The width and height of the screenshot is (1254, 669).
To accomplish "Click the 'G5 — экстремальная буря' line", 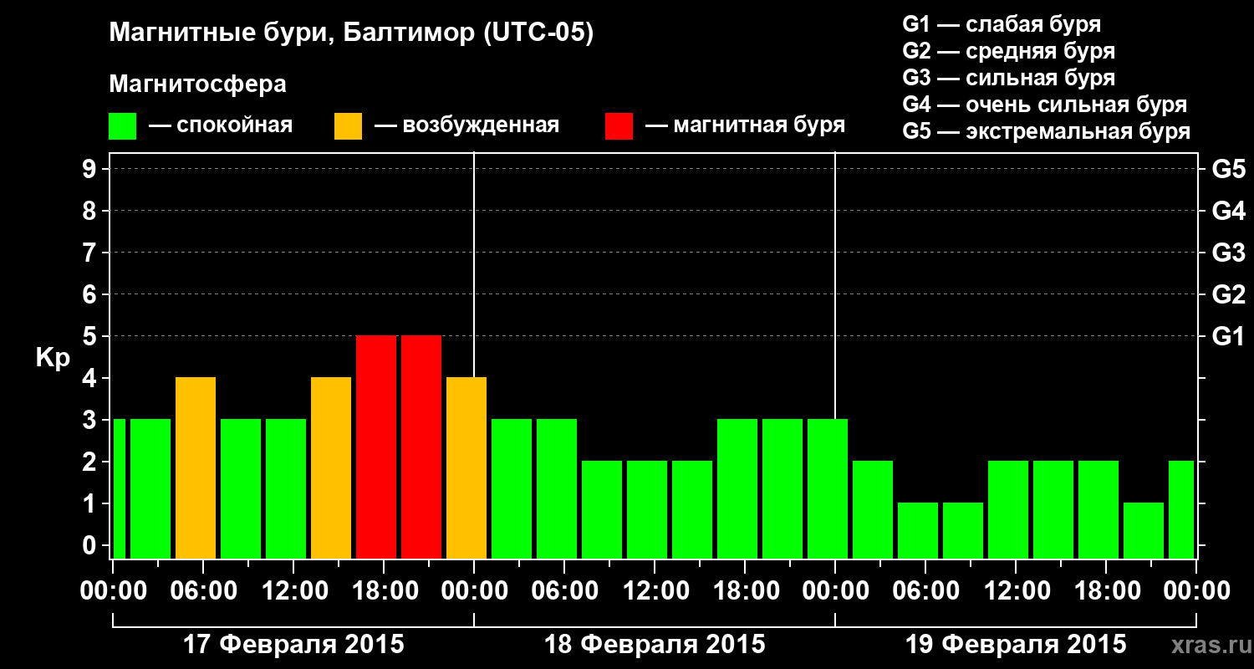I will click(x=1047, y=131).
